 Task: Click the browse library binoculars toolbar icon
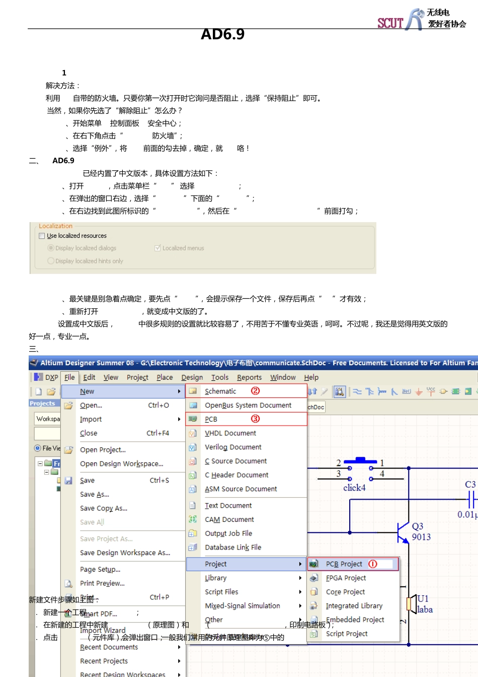(x=340, y=391)
